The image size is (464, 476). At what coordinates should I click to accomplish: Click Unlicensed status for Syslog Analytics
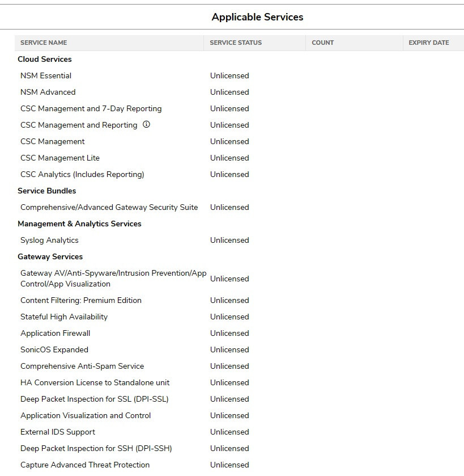229,240
